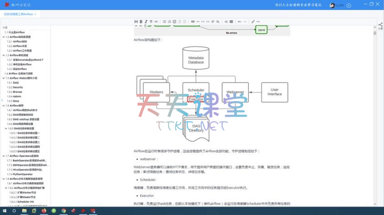Click the user avatar in title bar
Image resolution: width=384 pixels, height=215 pixels.
click(x=332, y=5)
